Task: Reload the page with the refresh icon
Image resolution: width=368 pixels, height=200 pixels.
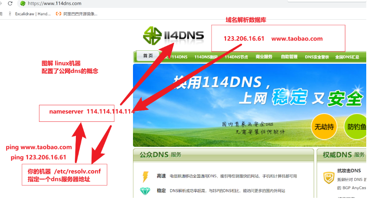Action: point(10,3)
